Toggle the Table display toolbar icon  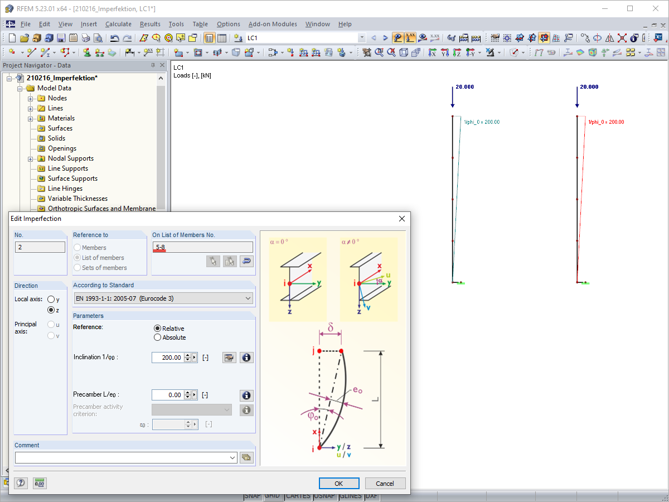pyautogui.click(x=222, y=38)
